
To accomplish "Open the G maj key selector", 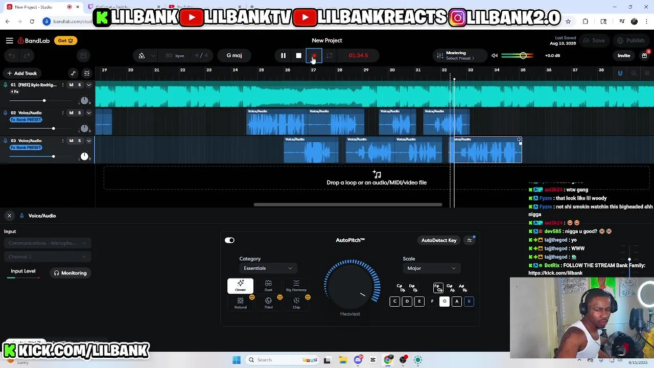I will (x=234, y=55).
